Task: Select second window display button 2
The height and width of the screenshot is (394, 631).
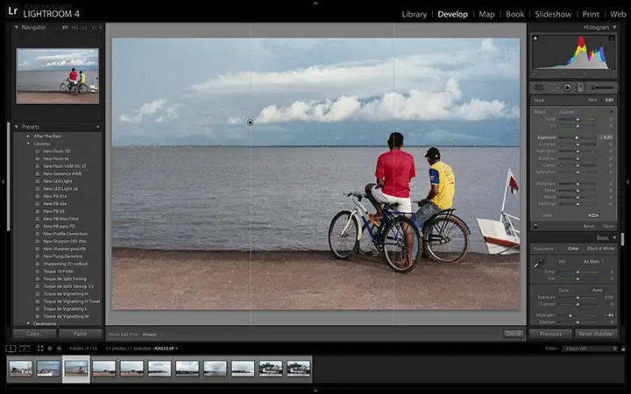Action: [x=25, y=348]
